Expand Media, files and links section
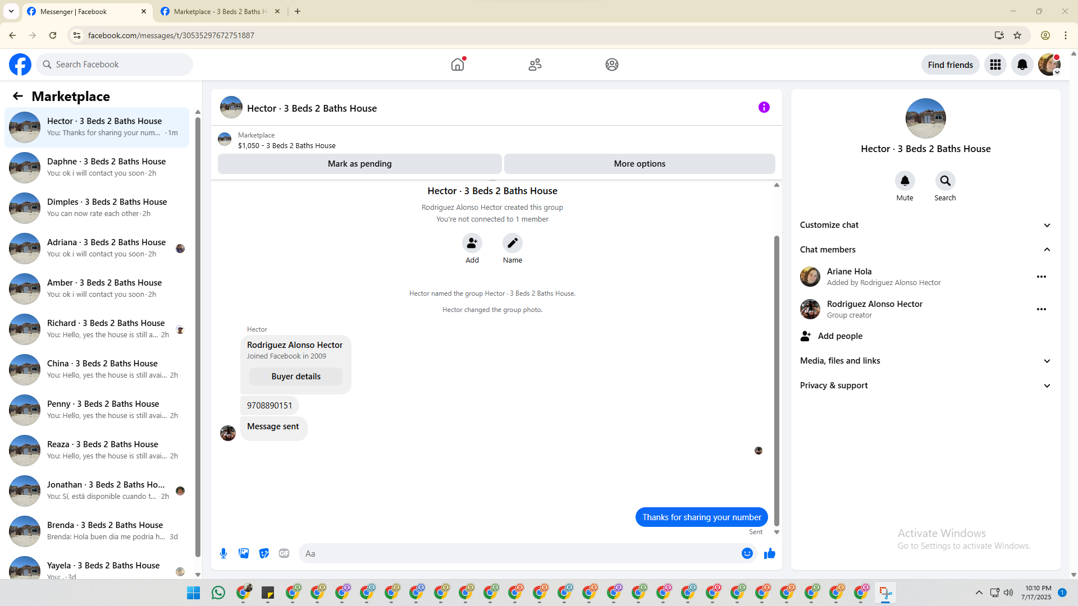Screen dimensions: 1078x606 pyautogui.click(x=925, y=361)
